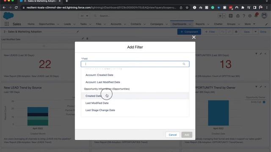Open the Accounts tab
Image resolution: width=271 pixels, height=152 pixels.
[116, 24]
